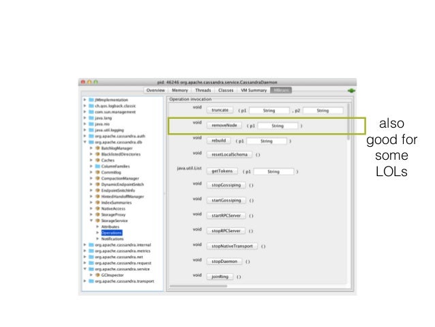Expand the JMImplementation tree node
The height and width of the screenshot is (327, 435).
point(85,100)
